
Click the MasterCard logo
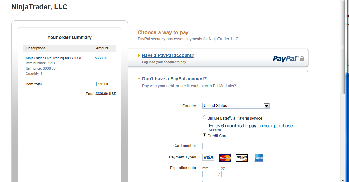[225, 158]
